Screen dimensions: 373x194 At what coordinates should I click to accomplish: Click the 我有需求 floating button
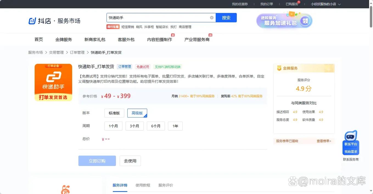coord(351,152)
